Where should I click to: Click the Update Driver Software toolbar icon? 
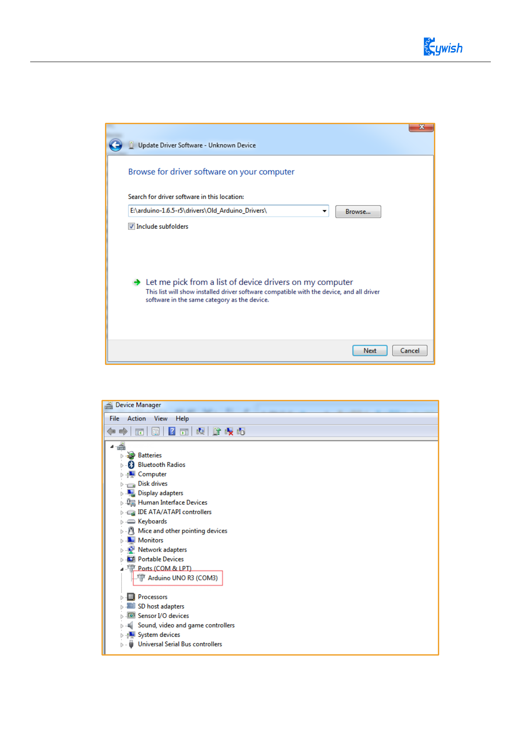point(216,431)
